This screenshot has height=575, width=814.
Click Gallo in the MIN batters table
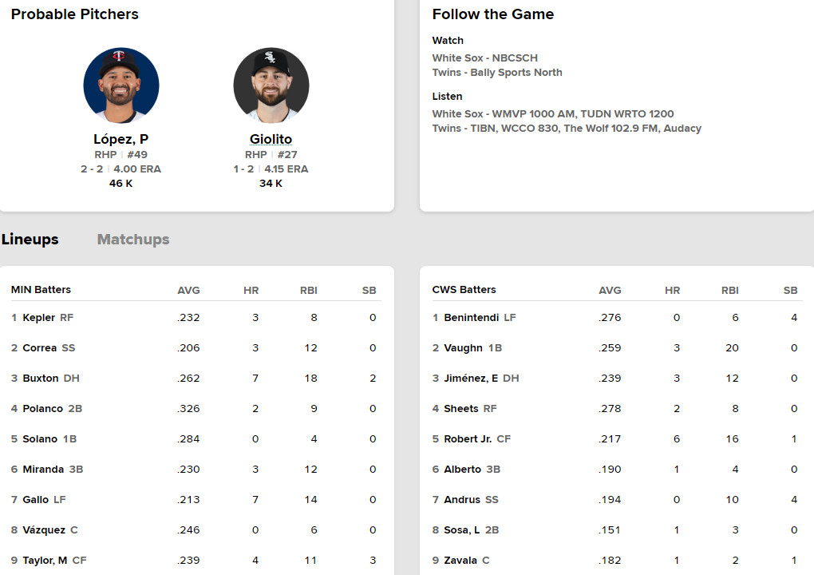pos(36,500)
